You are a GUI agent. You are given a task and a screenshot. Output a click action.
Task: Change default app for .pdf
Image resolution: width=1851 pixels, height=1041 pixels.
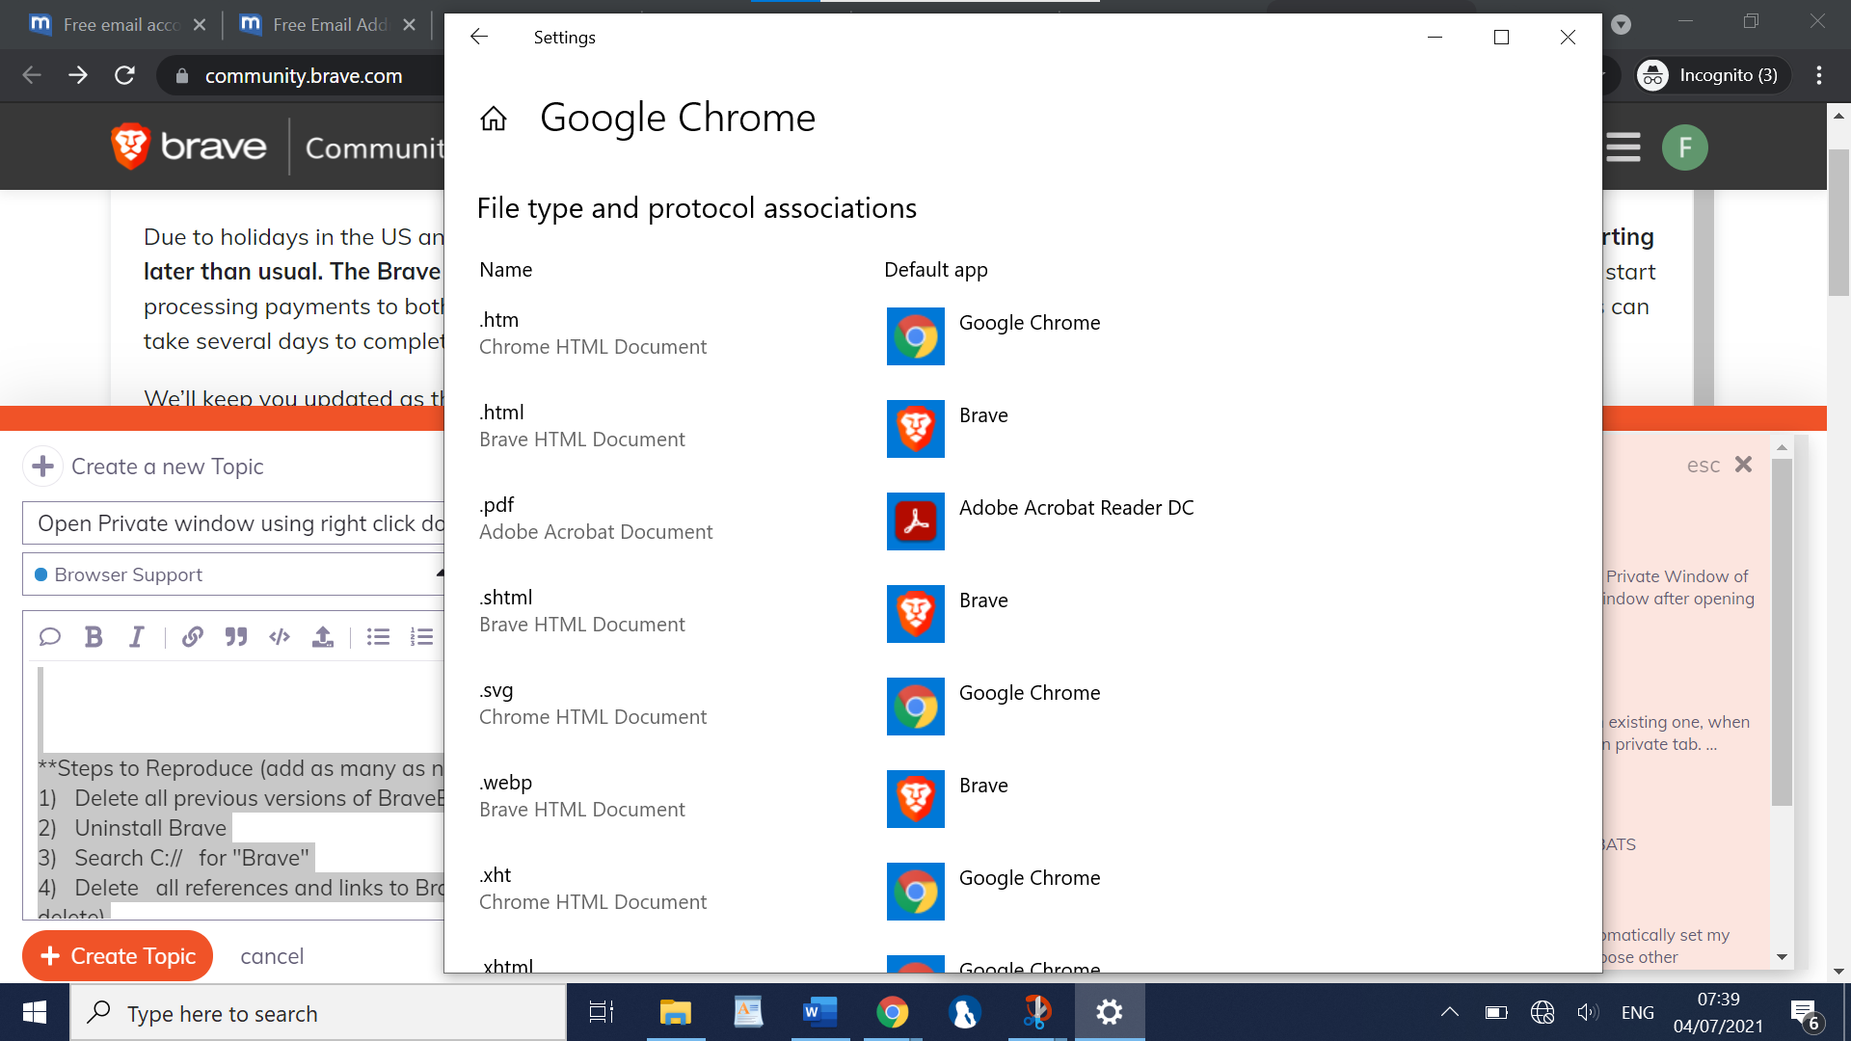tap(1039, 520)
